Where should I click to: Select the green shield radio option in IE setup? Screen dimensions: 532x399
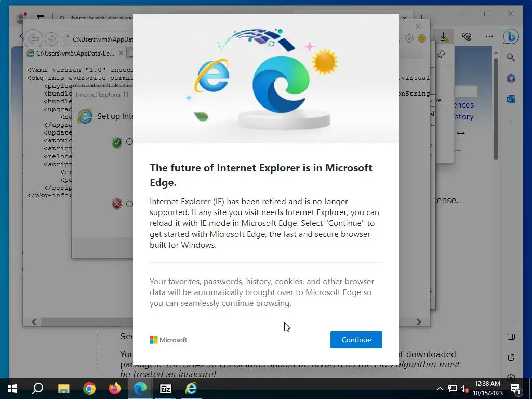tap(129, 141)
